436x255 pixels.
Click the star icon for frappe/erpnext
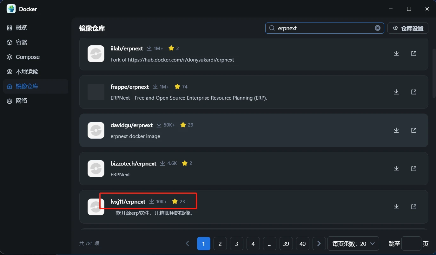177,87
